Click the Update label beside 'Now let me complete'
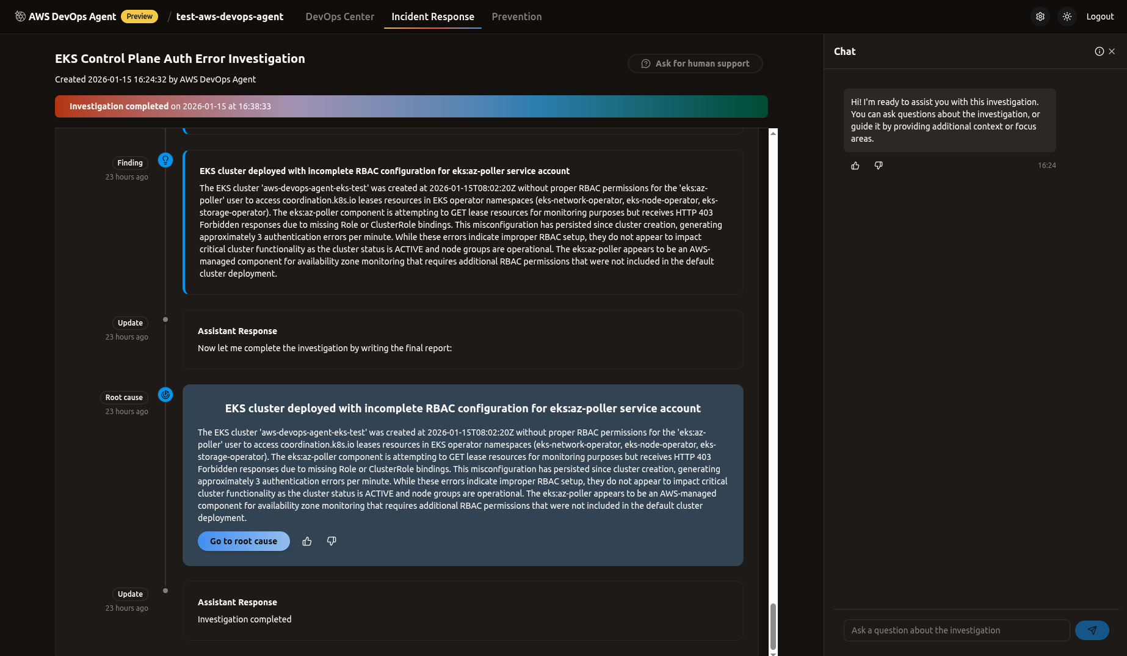 tap(130, 323)
